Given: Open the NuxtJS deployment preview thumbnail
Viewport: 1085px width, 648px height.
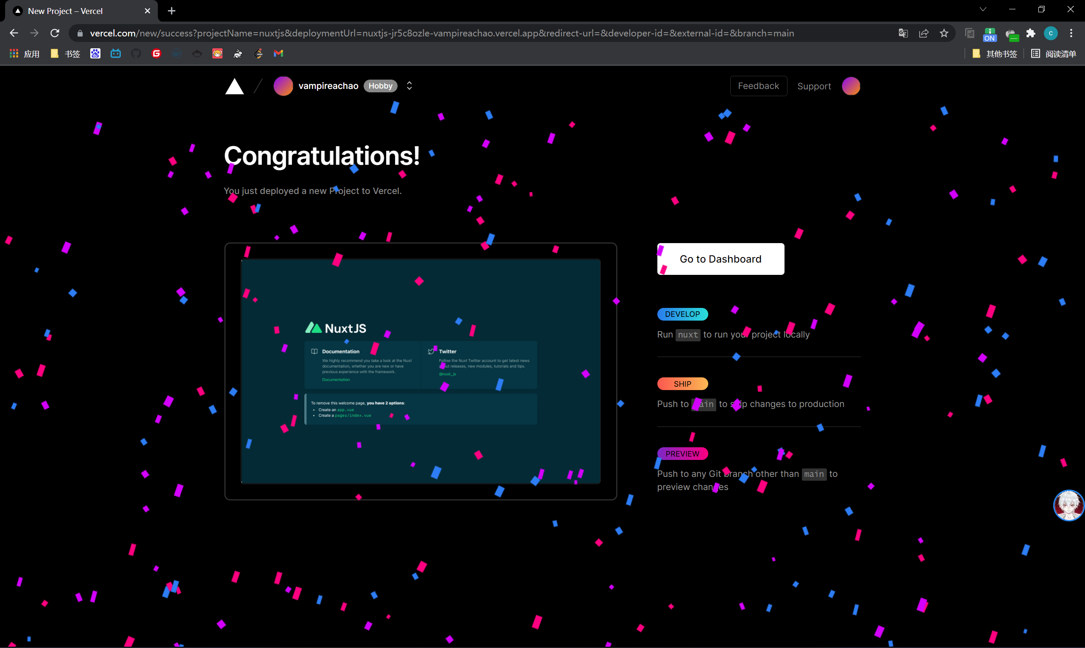Looking at the screenshot, I should point(420,371).
